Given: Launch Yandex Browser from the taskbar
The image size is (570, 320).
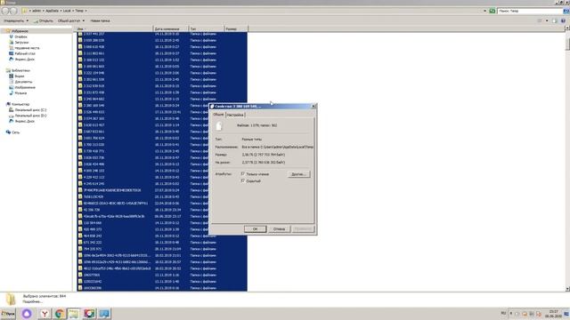Looking at the screenshot, I should coord(45,314).
